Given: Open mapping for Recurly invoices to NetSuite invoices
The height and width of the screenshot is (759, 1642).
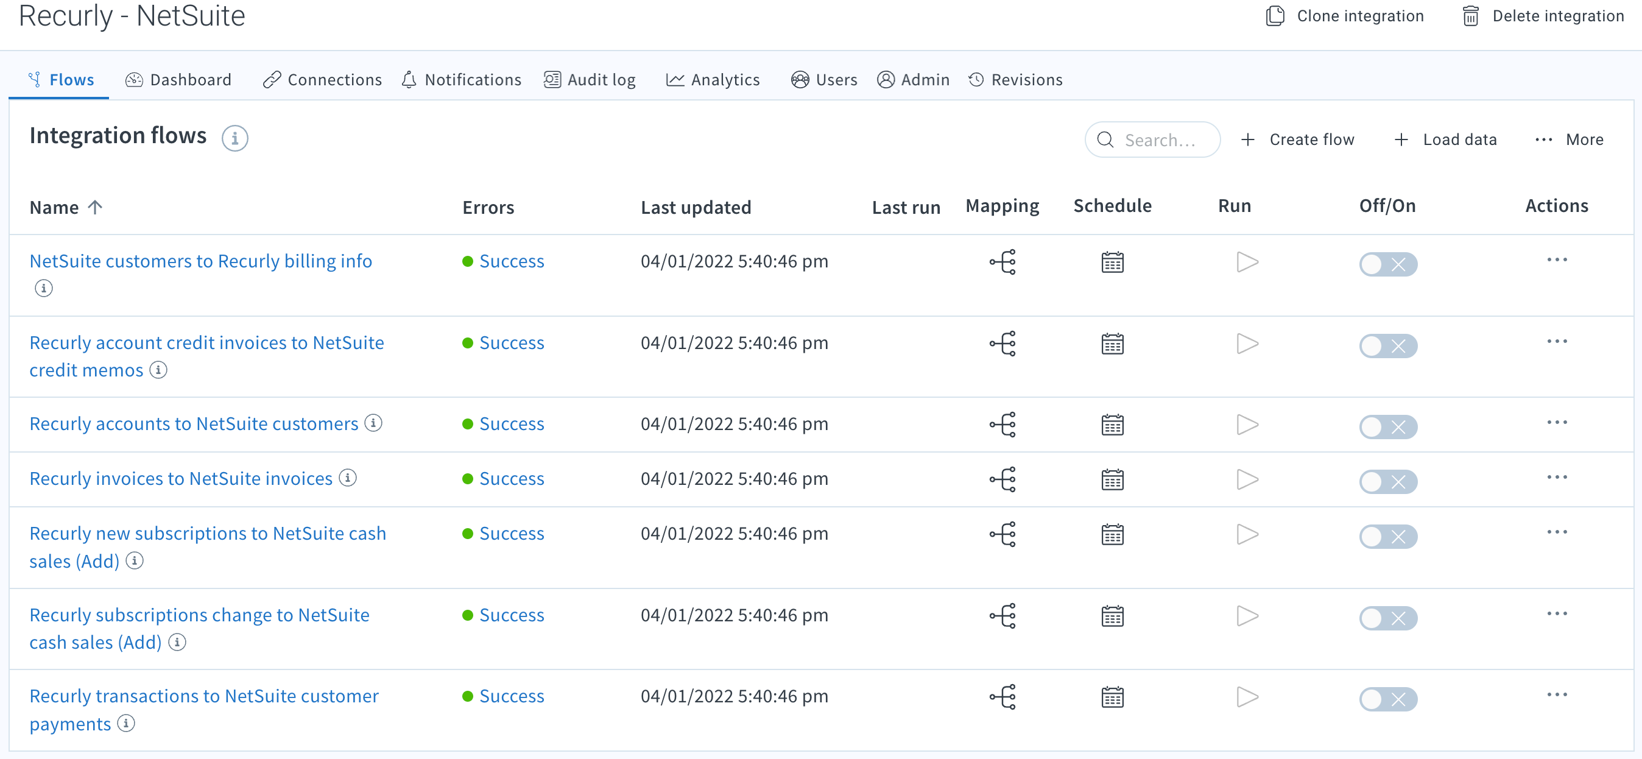Looking at the screenshot, I should [1002, 479].
